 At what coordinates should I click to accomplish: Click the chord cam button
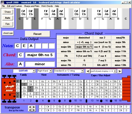[8, 33]
